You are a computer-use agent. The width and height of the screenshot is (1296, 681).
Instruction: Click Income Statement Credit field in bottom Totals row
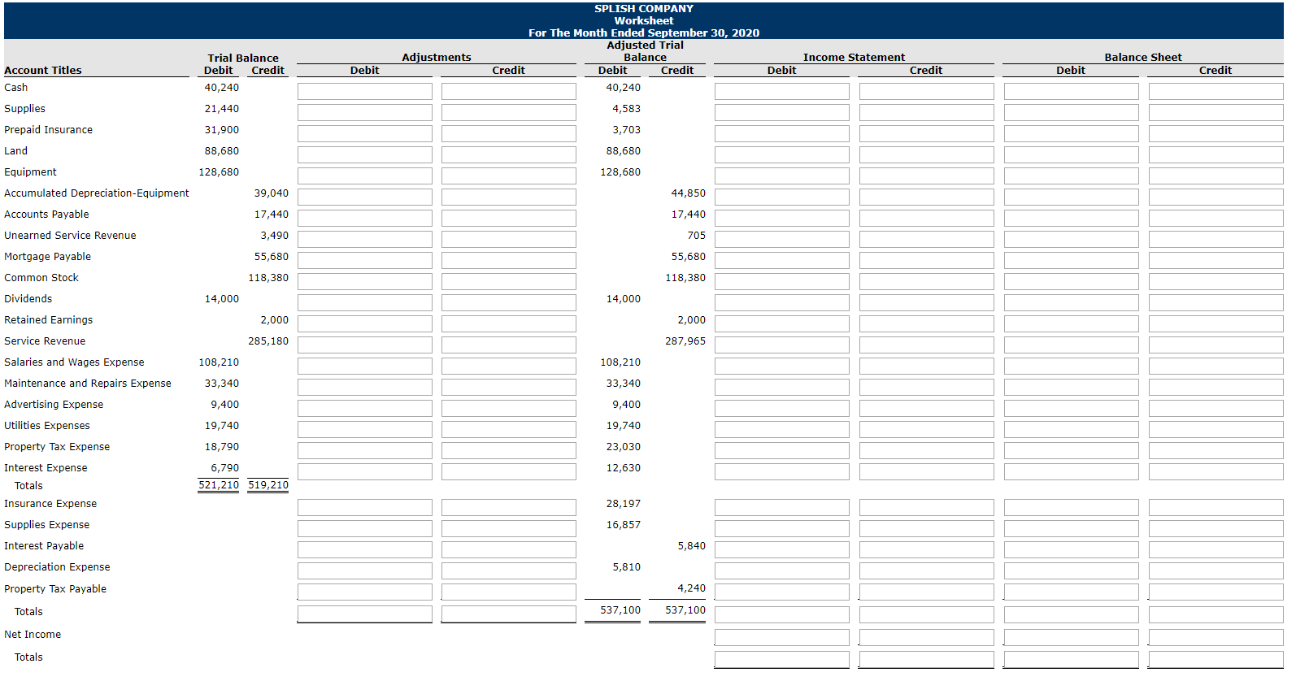pos(927,660)
